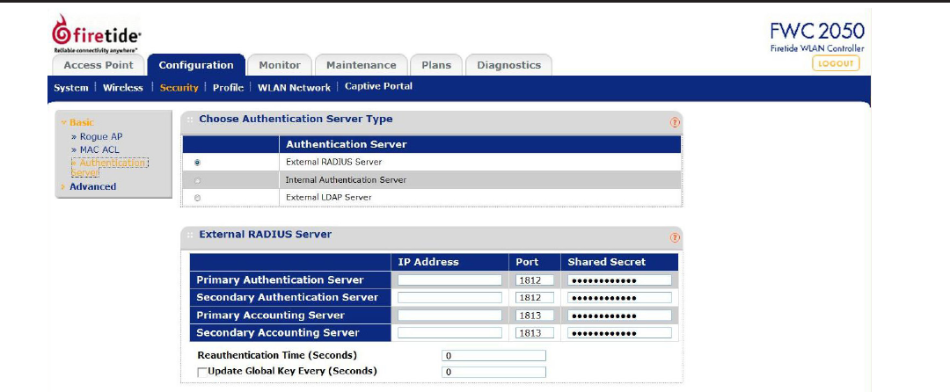
Task: Click grip icon beside External RADIUS Server title
Action: tap(190, 235)
